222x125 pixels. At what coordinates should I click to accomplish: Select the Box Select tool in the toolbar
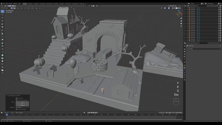click(x=2, y=11)
